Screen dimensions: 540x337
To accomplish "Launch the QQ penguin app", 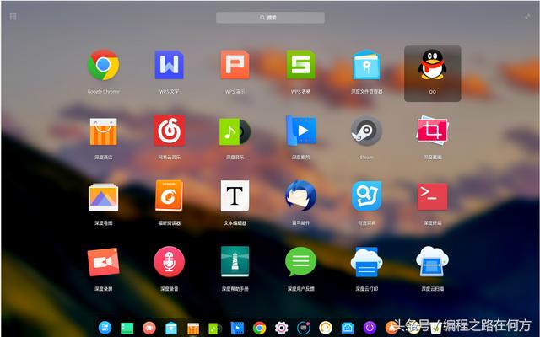I will (432, 65).
